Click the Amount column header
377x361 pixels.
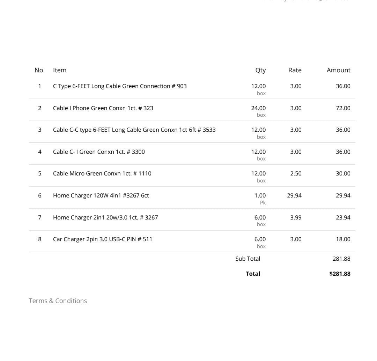(x=338, y=70)
